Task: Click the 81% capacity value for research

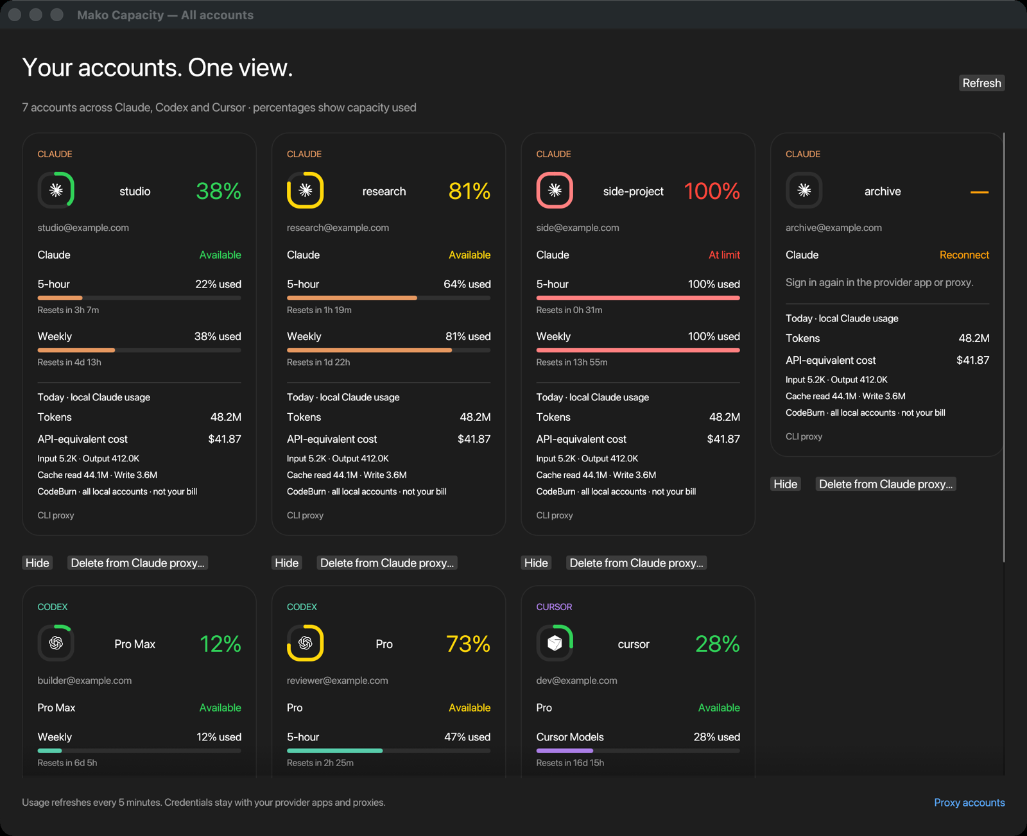Action: click(x=469, y=191)
